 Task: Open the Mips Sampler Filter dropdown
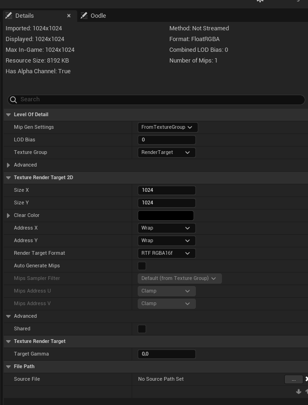click(180, 279)
